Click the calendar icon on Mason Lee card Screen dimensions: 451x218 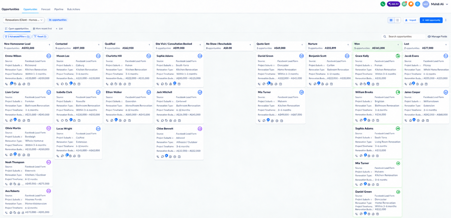79,84
